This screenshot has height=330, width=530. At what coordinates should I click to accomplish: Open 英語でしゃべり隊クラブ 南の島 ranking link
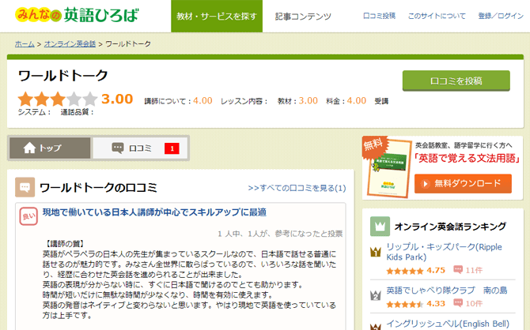(x=447, y=291)
